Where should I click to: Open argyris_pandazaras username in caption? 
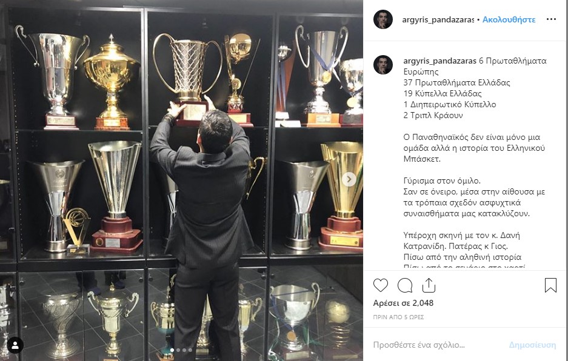click(439, 61)
